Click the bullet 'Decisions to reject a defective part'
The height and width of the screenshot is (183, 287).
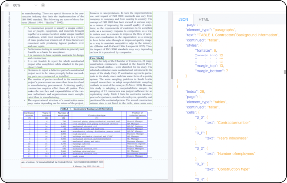[x=56, y=73]
